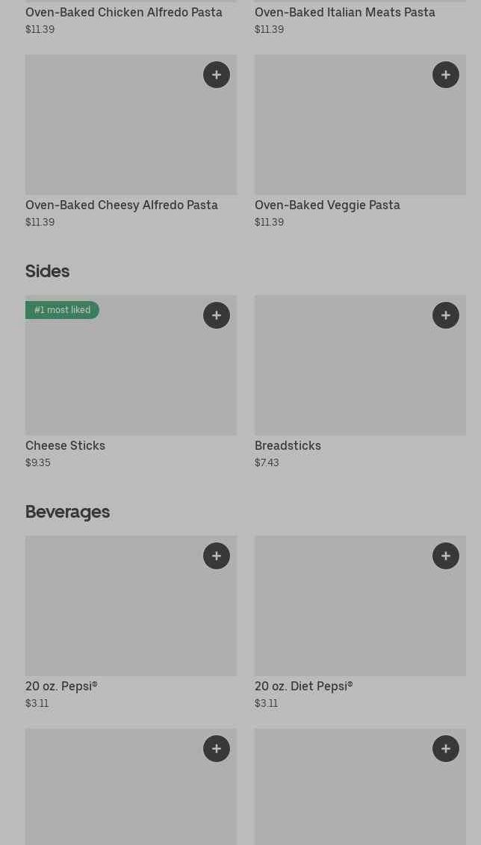
Task: Add 20 oz. Diet Pepsi to cart
Action: pyautogui.click(x=446, y=556)
